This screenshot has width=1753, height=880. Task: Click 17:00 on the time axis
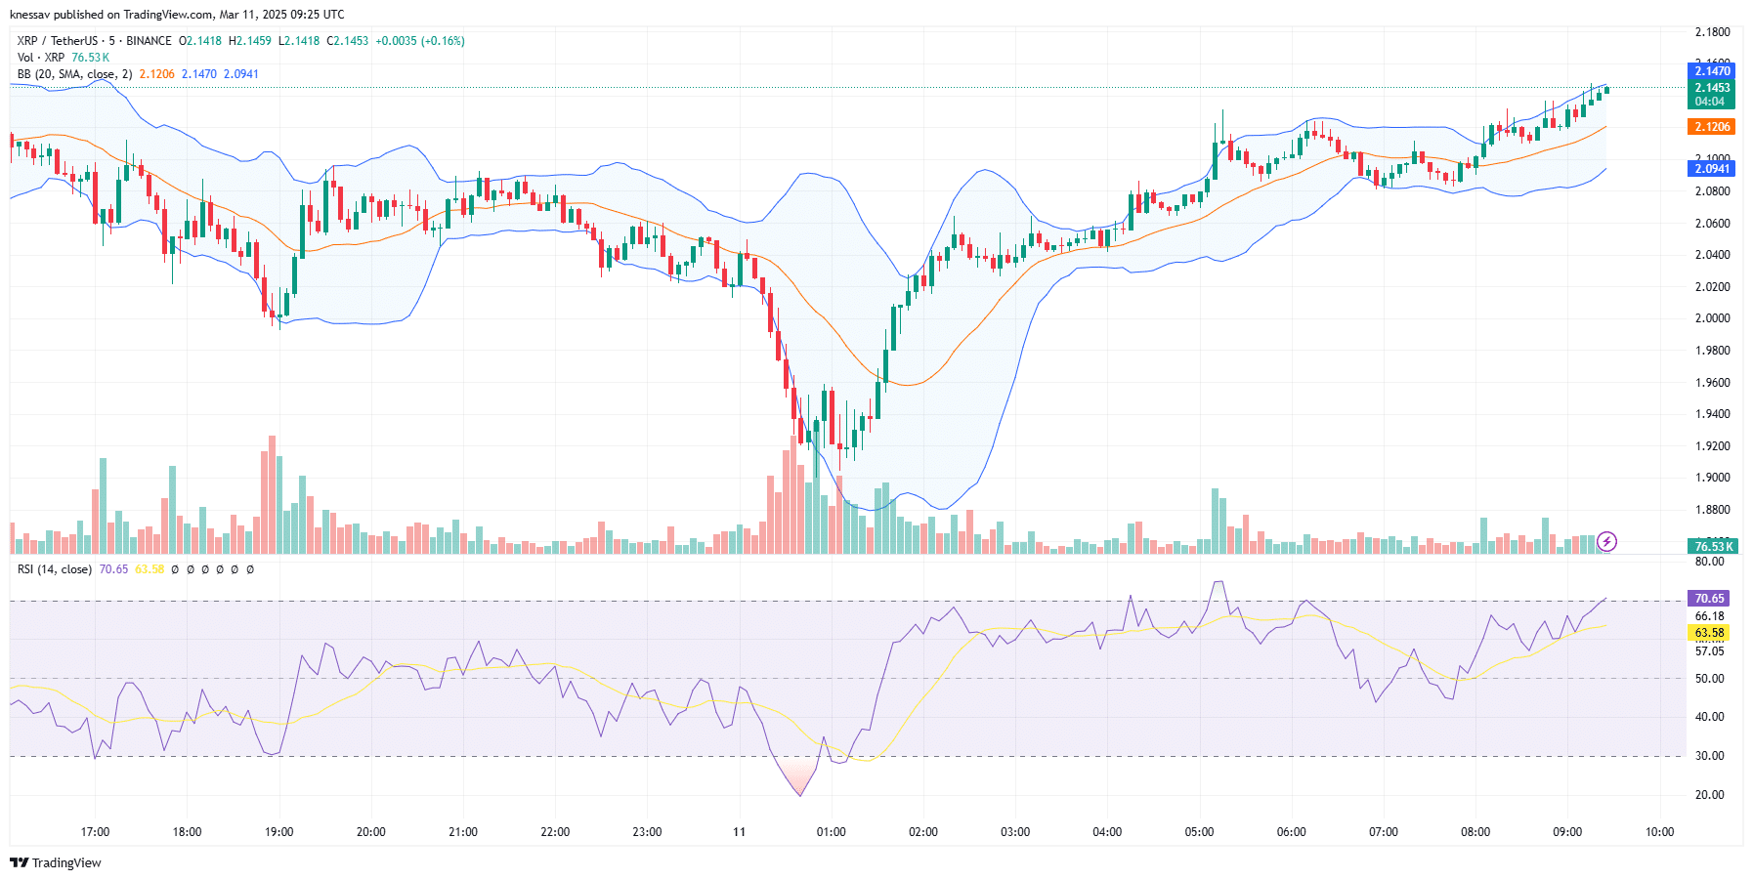click(95, 832)
